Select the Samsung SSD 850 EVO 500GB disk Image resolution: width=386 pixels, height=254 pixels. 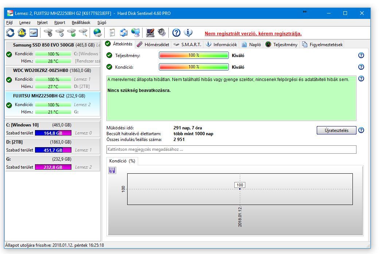(x=53, y=53)
